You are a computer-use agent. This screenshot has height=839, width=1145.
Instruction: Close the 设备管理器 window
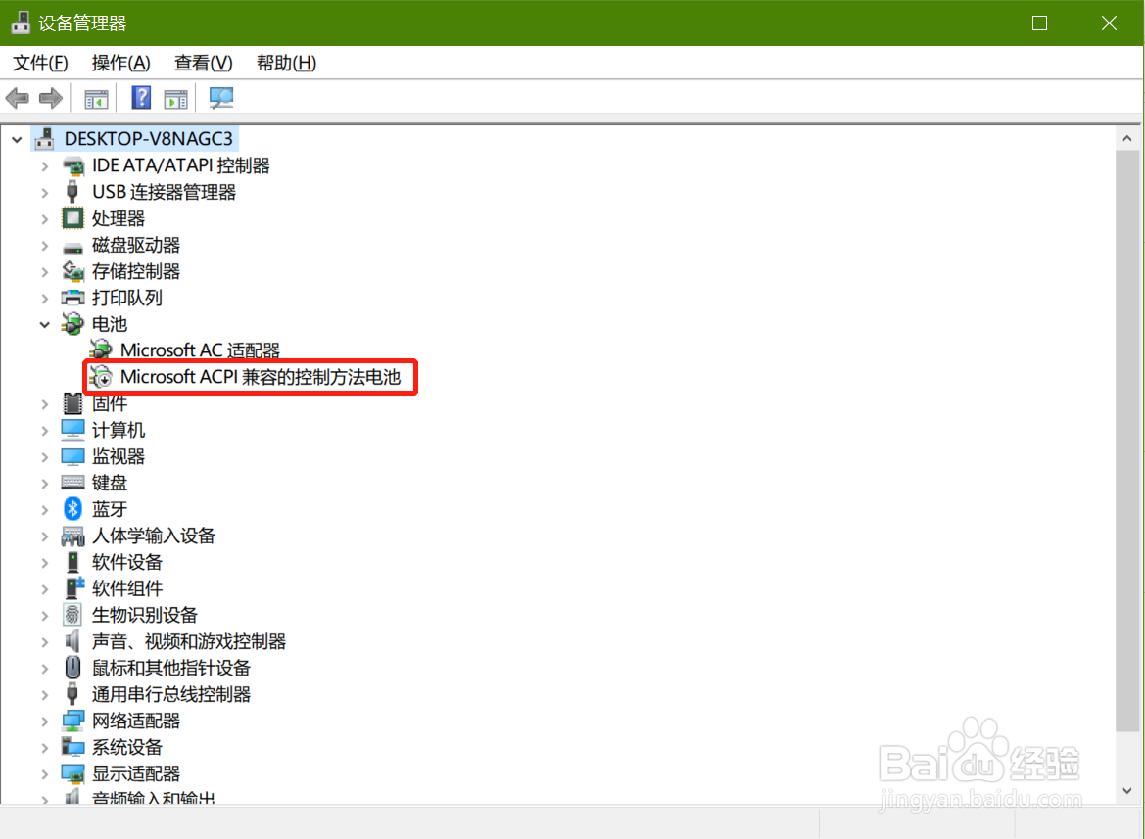pyautogui.click(x=1109, y=23)
